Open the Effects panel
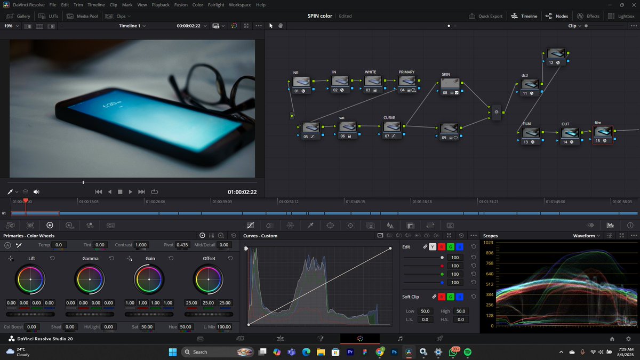This screenshot has height=360, width=640. click(x=588, y=16)
